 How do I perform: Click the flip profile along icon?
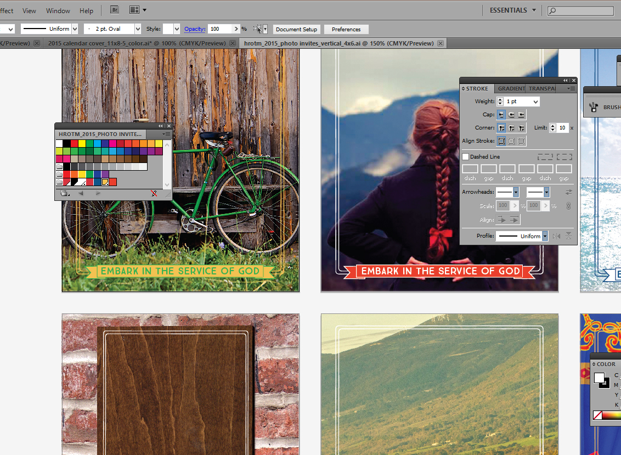[x=557, y=236]
